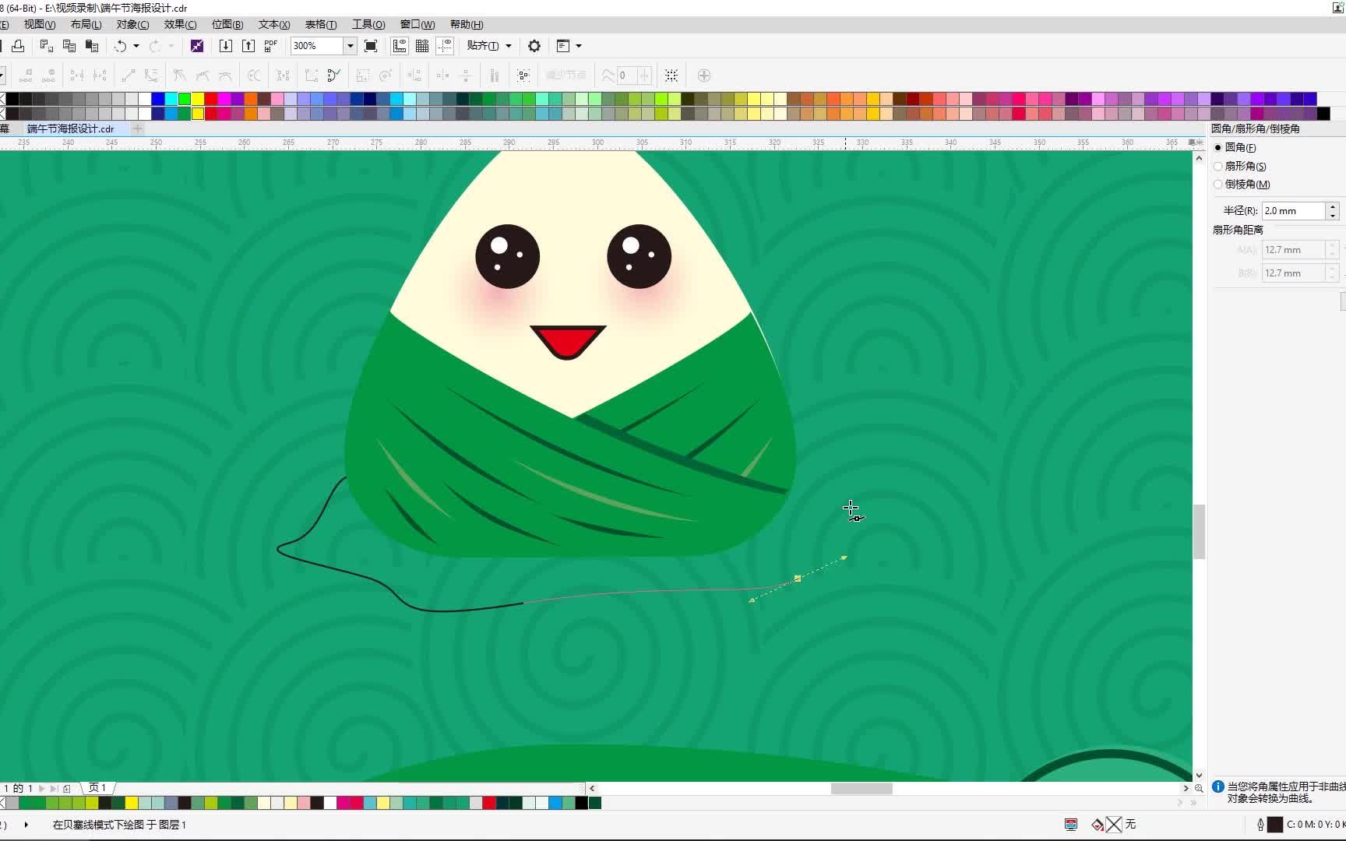This screenshot has height=841, width=1346.
Task: Click the fill color none box in status bar
Action: (1114, 824)
